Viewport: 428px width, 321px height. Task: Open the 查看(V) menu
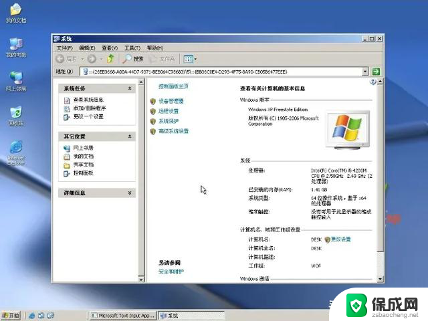tap(110, 48)
